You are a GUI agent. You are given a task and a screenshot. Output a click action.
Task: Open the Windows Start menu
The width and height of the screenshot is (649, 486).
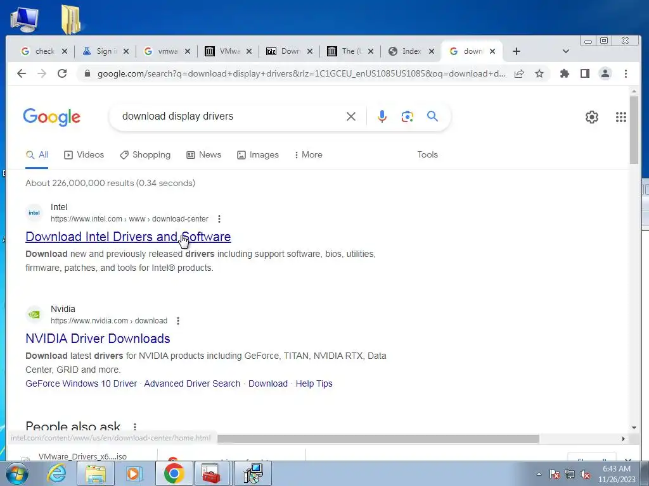point(16,473)
